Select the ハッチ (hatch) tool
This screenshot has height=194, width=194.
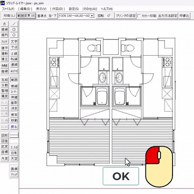(x=4, y=41)
